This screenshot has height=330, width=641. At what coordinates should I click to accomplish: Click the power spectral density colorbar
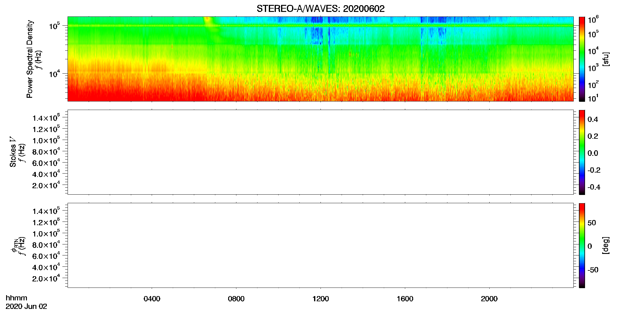point(582,59)
